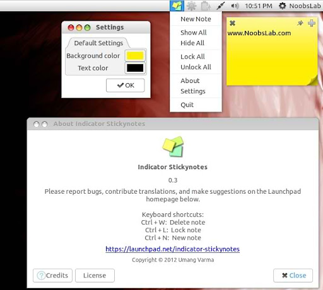This screenshot has height=290, width=323.
Task: Select Show All in the menu
Action: (194, 33)
